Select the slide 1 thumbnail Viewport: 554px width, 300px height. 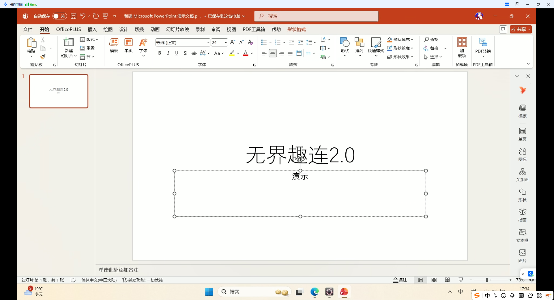coord(59,91)
